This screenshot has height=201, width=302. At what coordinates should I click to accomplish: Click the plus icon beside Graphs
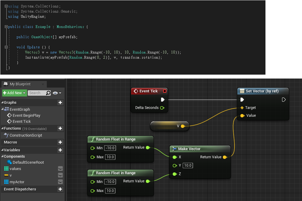click(x=60, y=103)
